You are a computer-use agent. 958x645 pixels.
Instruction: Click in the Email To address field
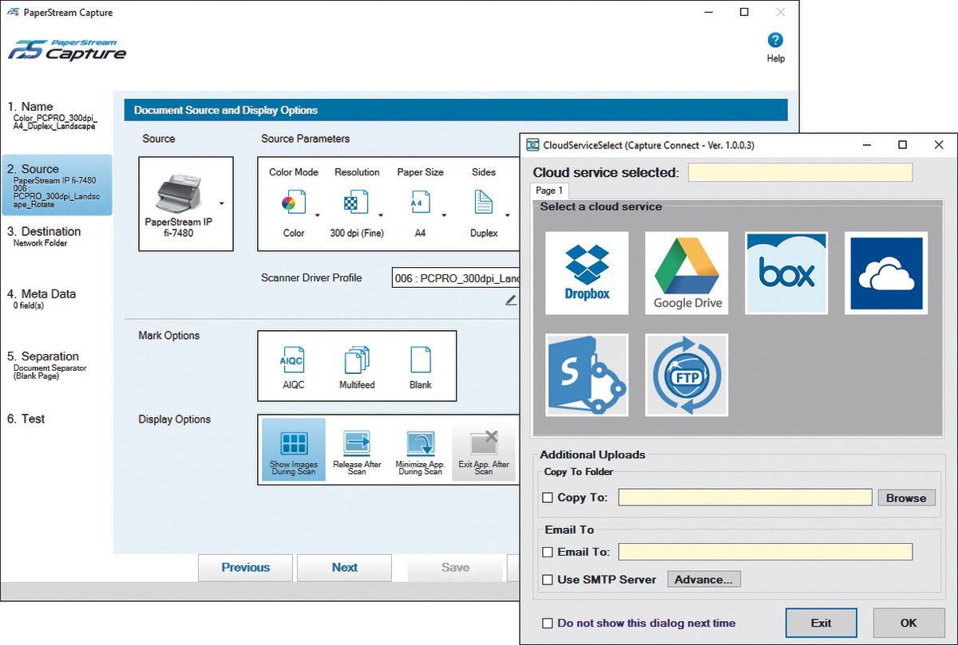[x=765, y=552]
